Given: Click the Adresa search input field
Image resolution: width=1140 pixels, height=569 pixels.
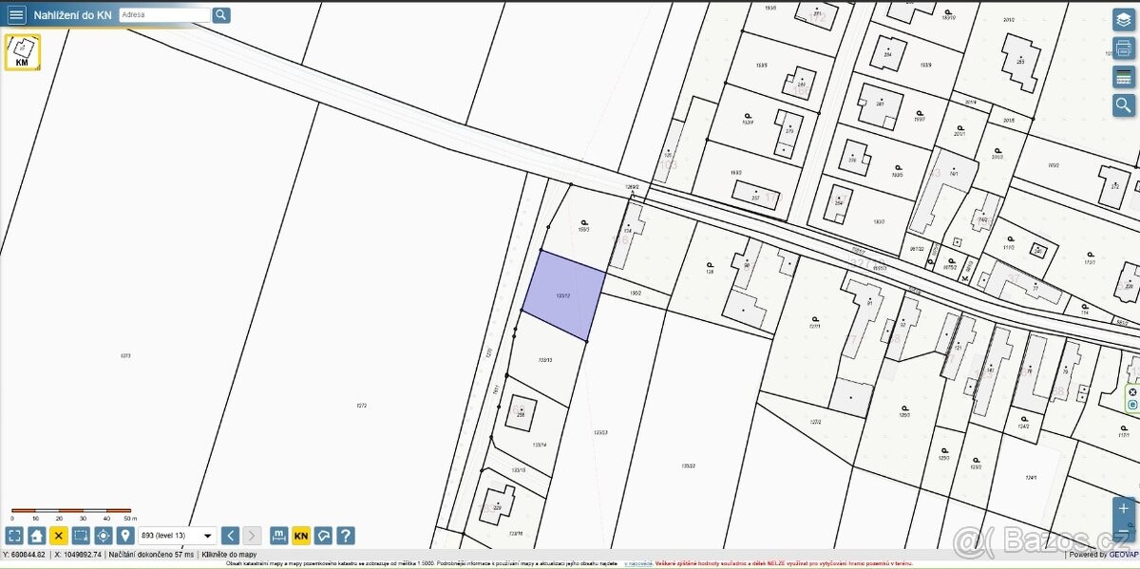Looking at the screenshot, I should coord(164,15).
